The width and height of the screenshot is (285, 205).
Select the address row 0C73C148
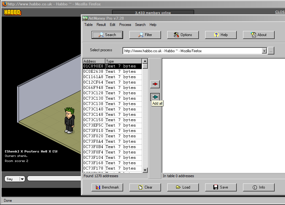point(112,115)
